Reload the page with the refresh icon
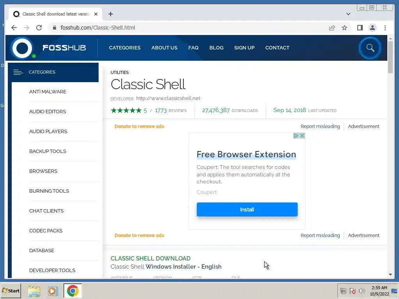 pos(39,28)
